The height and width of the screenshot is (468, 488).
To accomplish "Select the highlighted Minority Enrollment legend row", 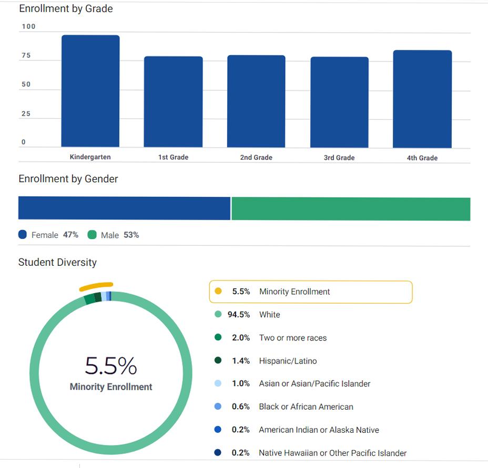I will click(x=310, y=292).
